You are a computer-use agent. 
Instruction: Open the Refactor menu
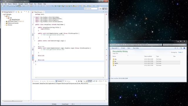click(15, 4)
